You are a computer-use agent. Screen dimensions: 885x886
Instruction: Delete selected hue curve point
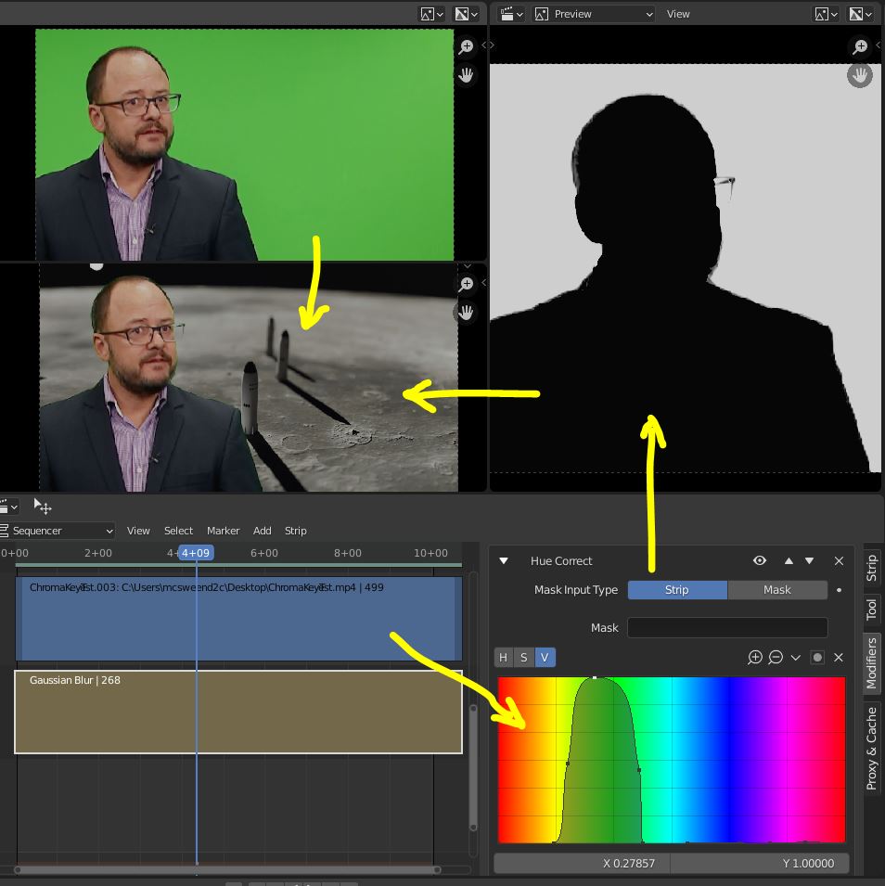[x=839, y=657]
